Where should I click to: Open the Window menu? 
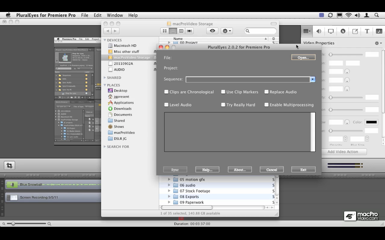(115, 15)
